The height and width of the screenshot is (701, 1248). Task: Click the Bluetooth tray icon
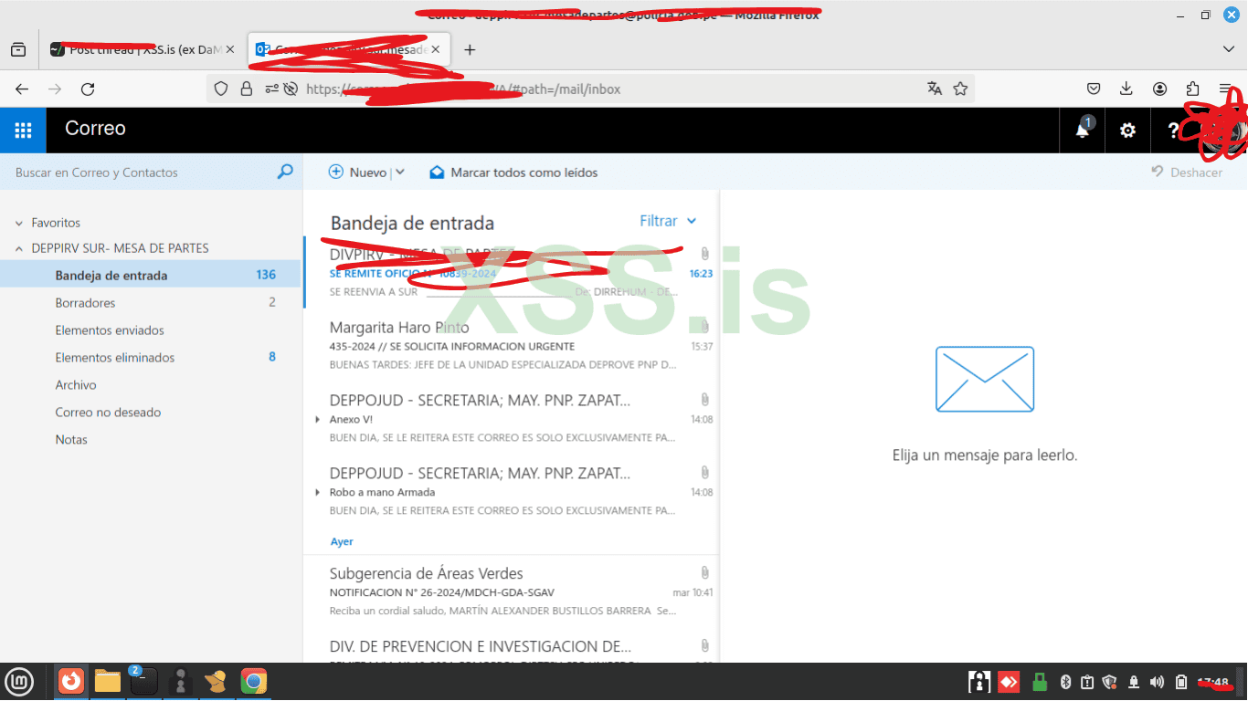[x=1065, y=682]
